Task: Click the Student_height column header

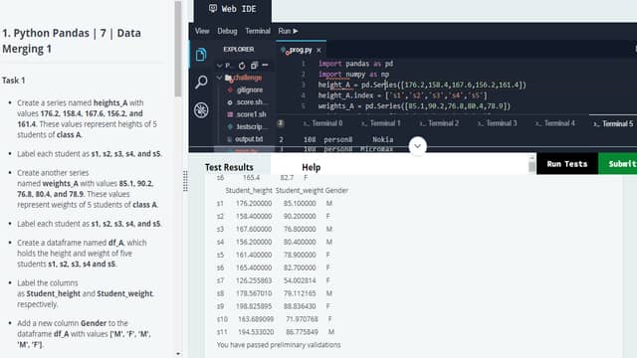Action: coord(249,190)
